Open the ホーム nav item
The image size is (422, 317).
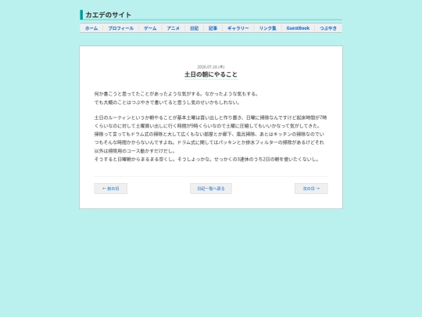tap(91, 28)
